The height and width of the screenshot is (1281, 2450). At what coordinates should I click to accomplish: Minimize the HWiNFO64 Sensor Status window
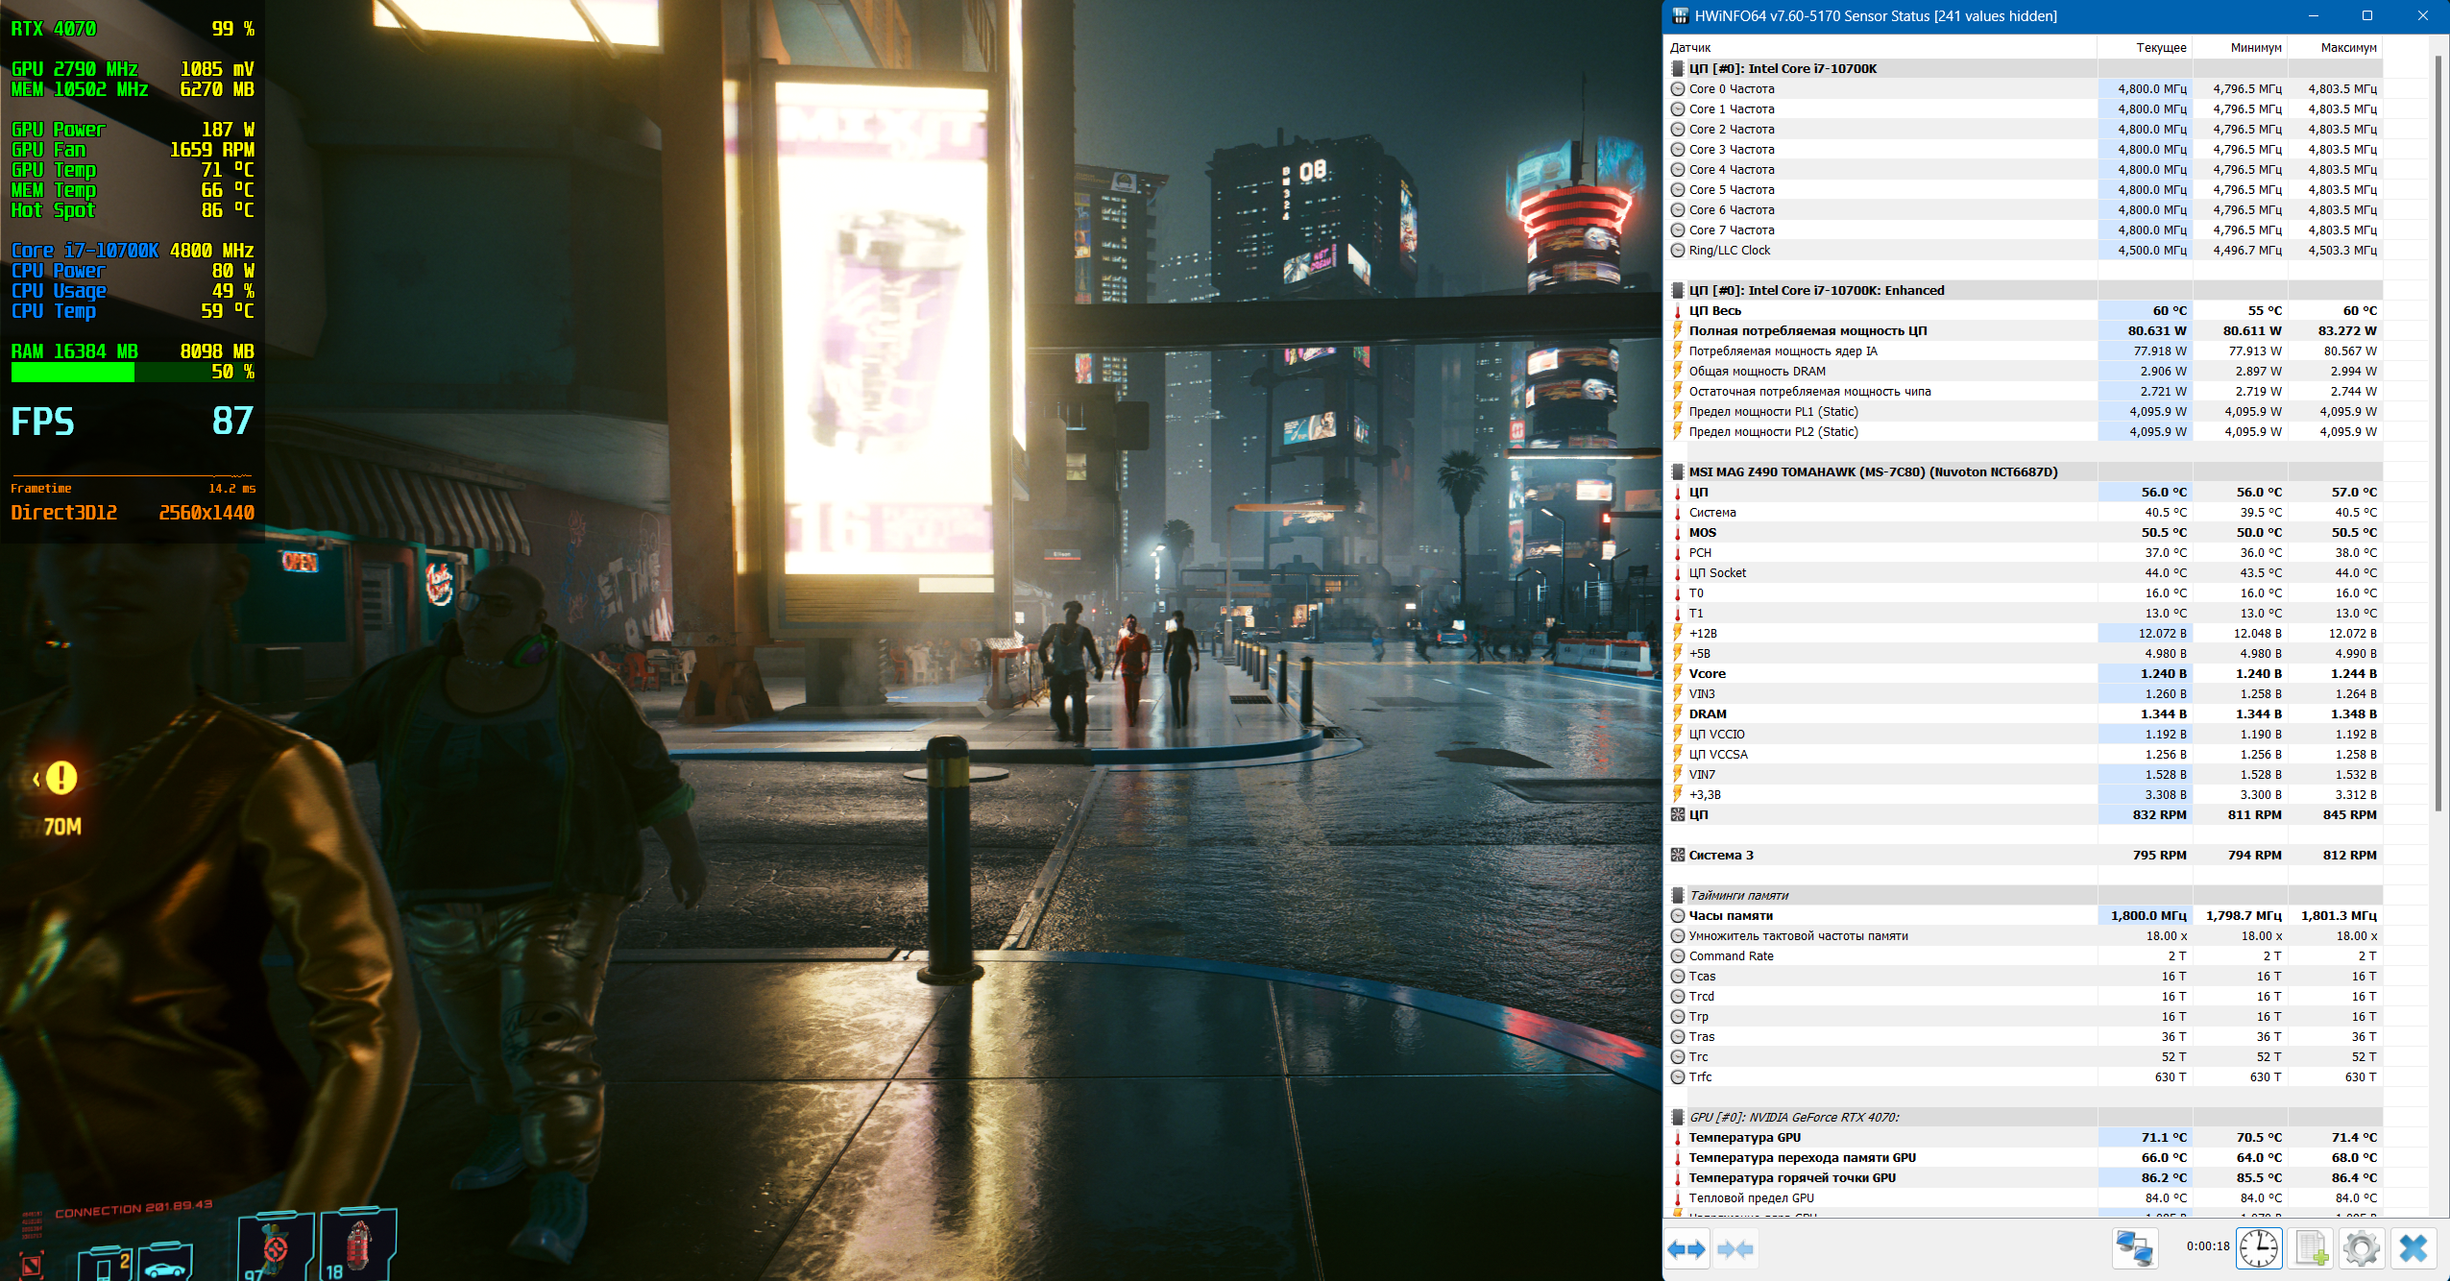(x=2314, y=15)
